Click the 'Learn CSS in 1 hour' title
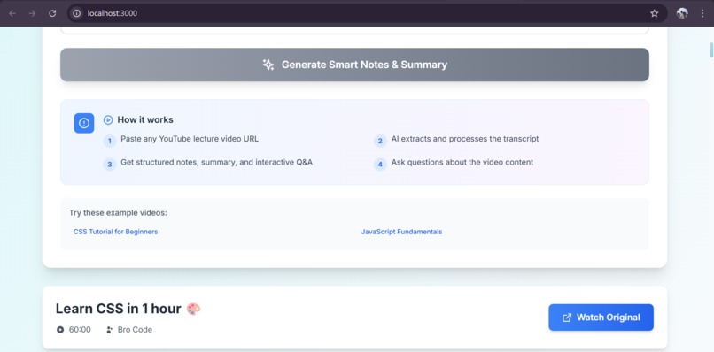Screen dimensions: 714x352 coord(119,309)
